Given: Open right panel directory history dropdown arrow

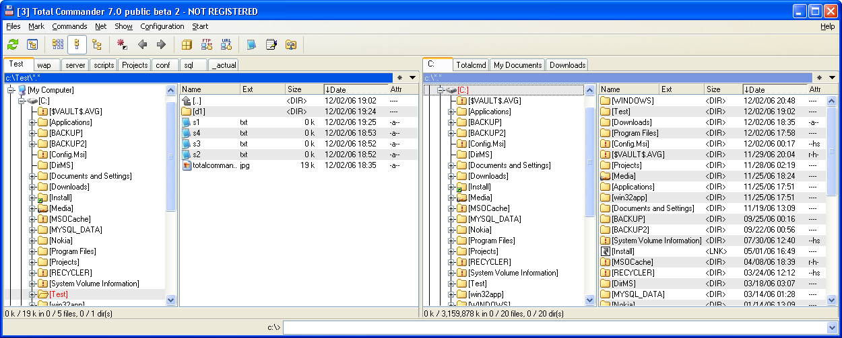Looking at the screenshot, I should point(832,78).
